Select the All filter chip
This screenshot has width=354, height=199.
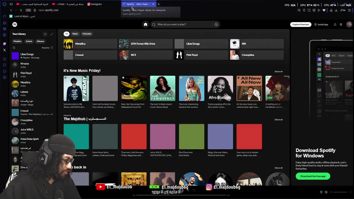pyautogui.click(x=66, y=34)
